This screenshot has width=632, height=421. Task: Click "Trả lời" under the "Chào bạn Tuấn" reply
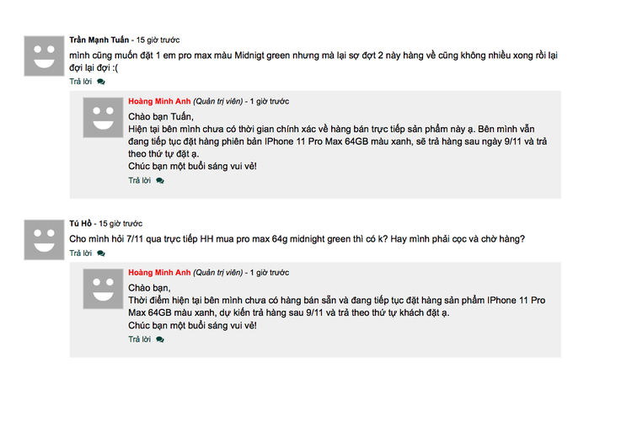(140, 180)
